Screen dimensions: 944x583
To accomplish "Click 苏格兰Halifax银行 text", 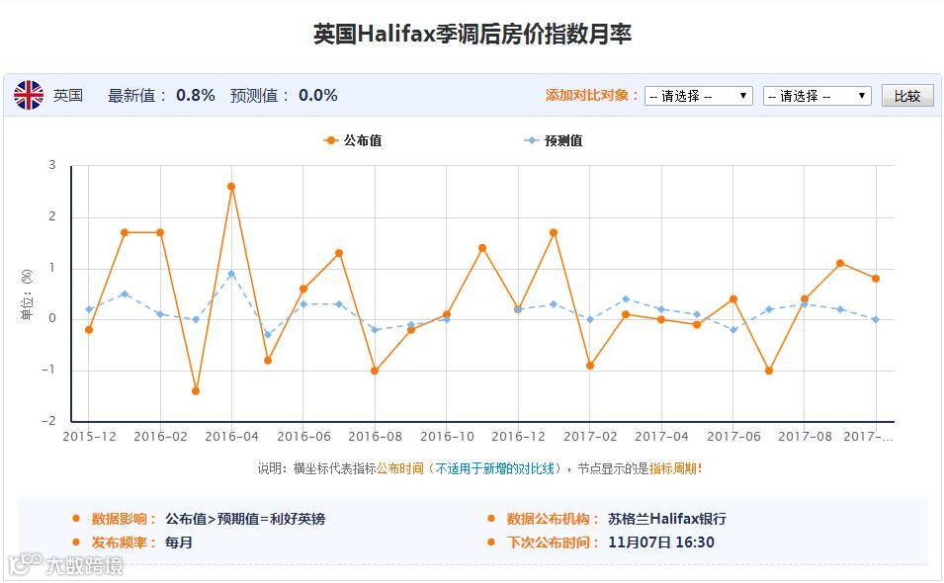I will tap(667, 519).
